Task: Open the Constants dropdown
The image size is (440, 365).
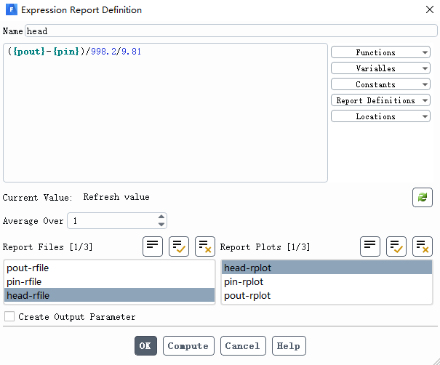Action: click(380, 84)
